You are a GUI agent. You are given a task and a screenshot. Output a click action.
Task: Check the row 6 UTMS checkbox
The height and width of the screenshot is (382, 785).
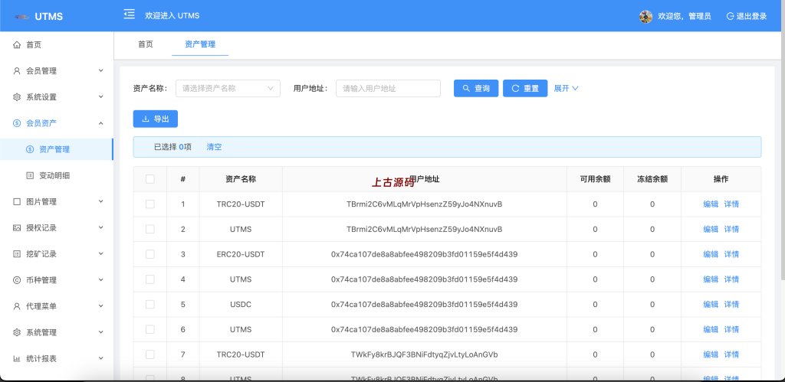click(149, 329)
